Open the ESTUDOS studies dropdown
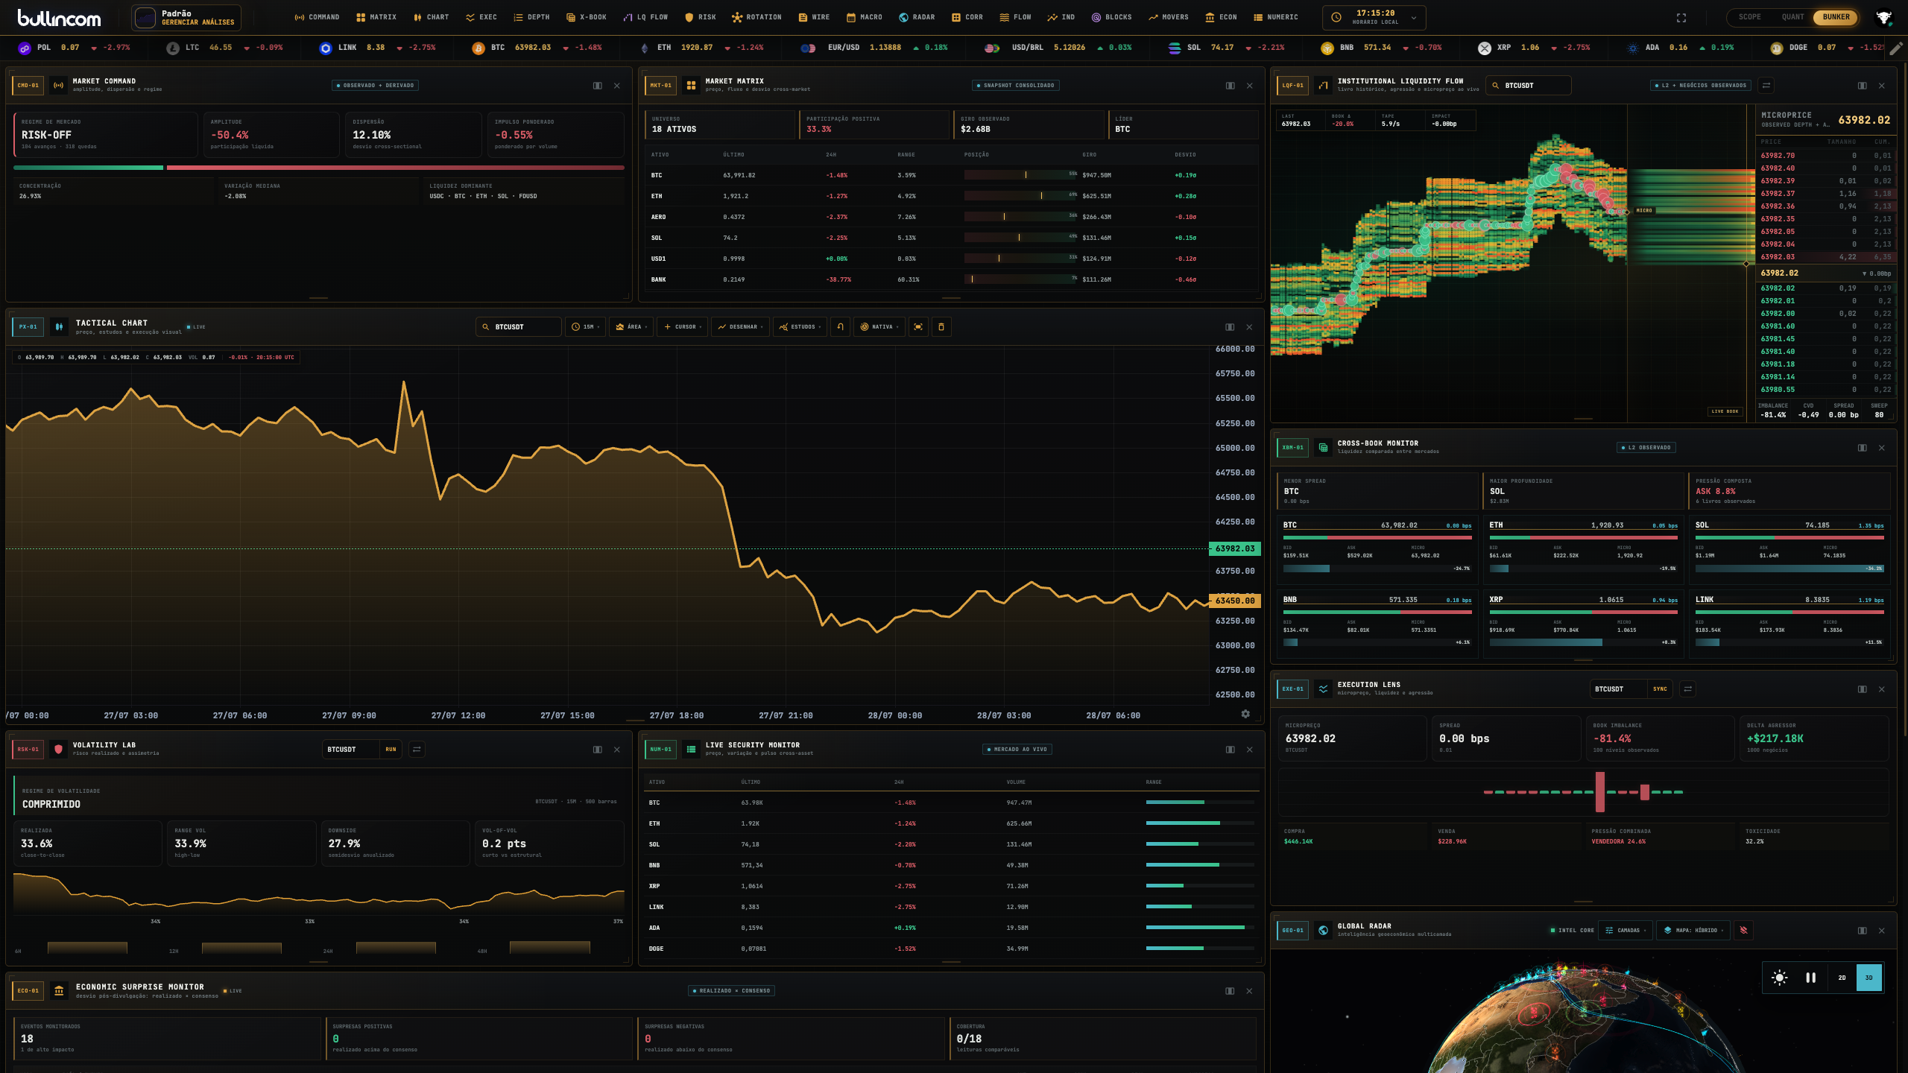 [800, 327]
